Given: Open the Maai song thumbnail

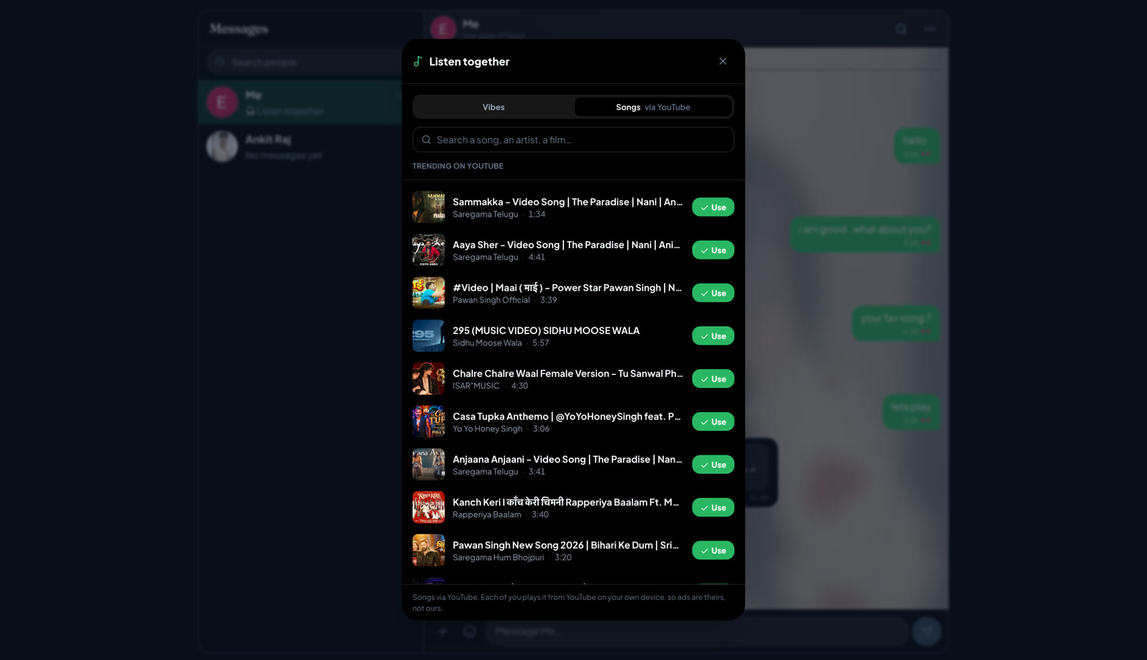Looking at the screenshot, I should click(x=429, y=293).
